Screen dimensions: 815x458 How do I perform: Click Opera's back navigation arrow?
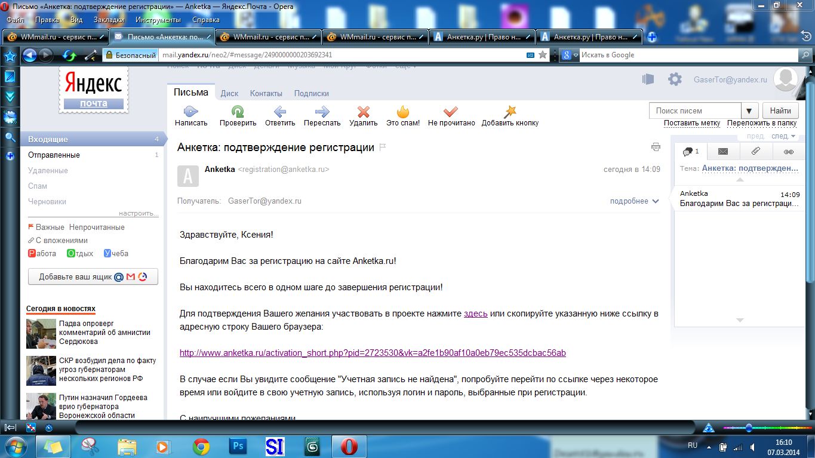[30, 56]
